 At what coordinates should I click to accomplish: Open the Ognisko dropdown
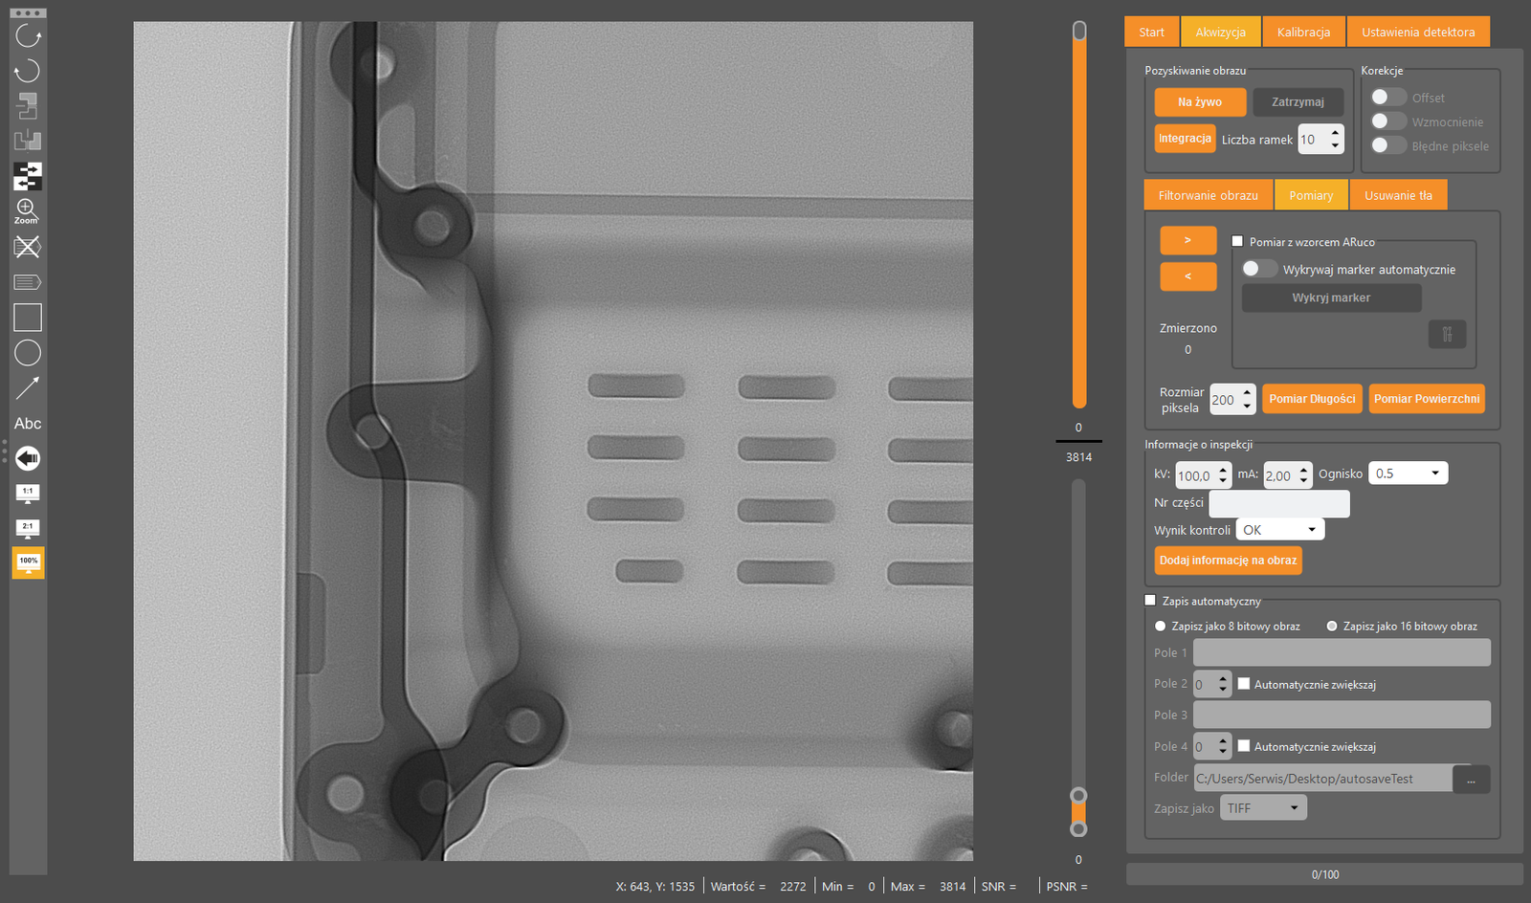(1408, 474)
